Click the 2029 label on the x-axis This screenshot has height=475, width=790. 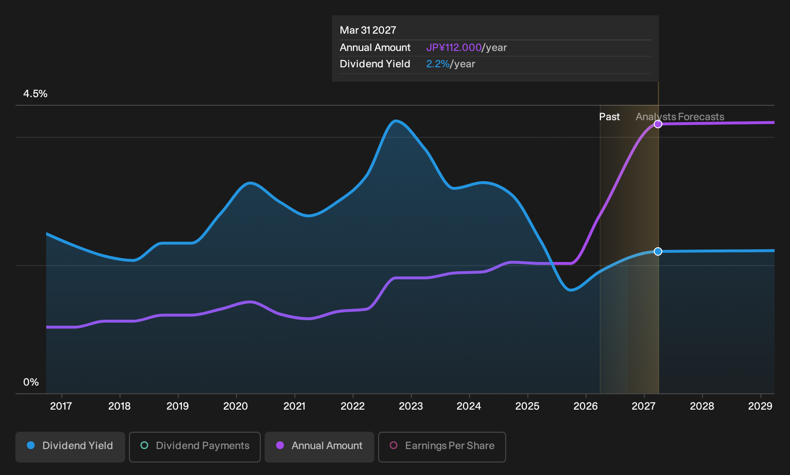pyautogui.click(x=760, y=406)
